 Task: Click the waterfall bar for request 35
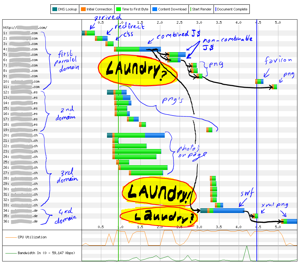click(256, 216)
